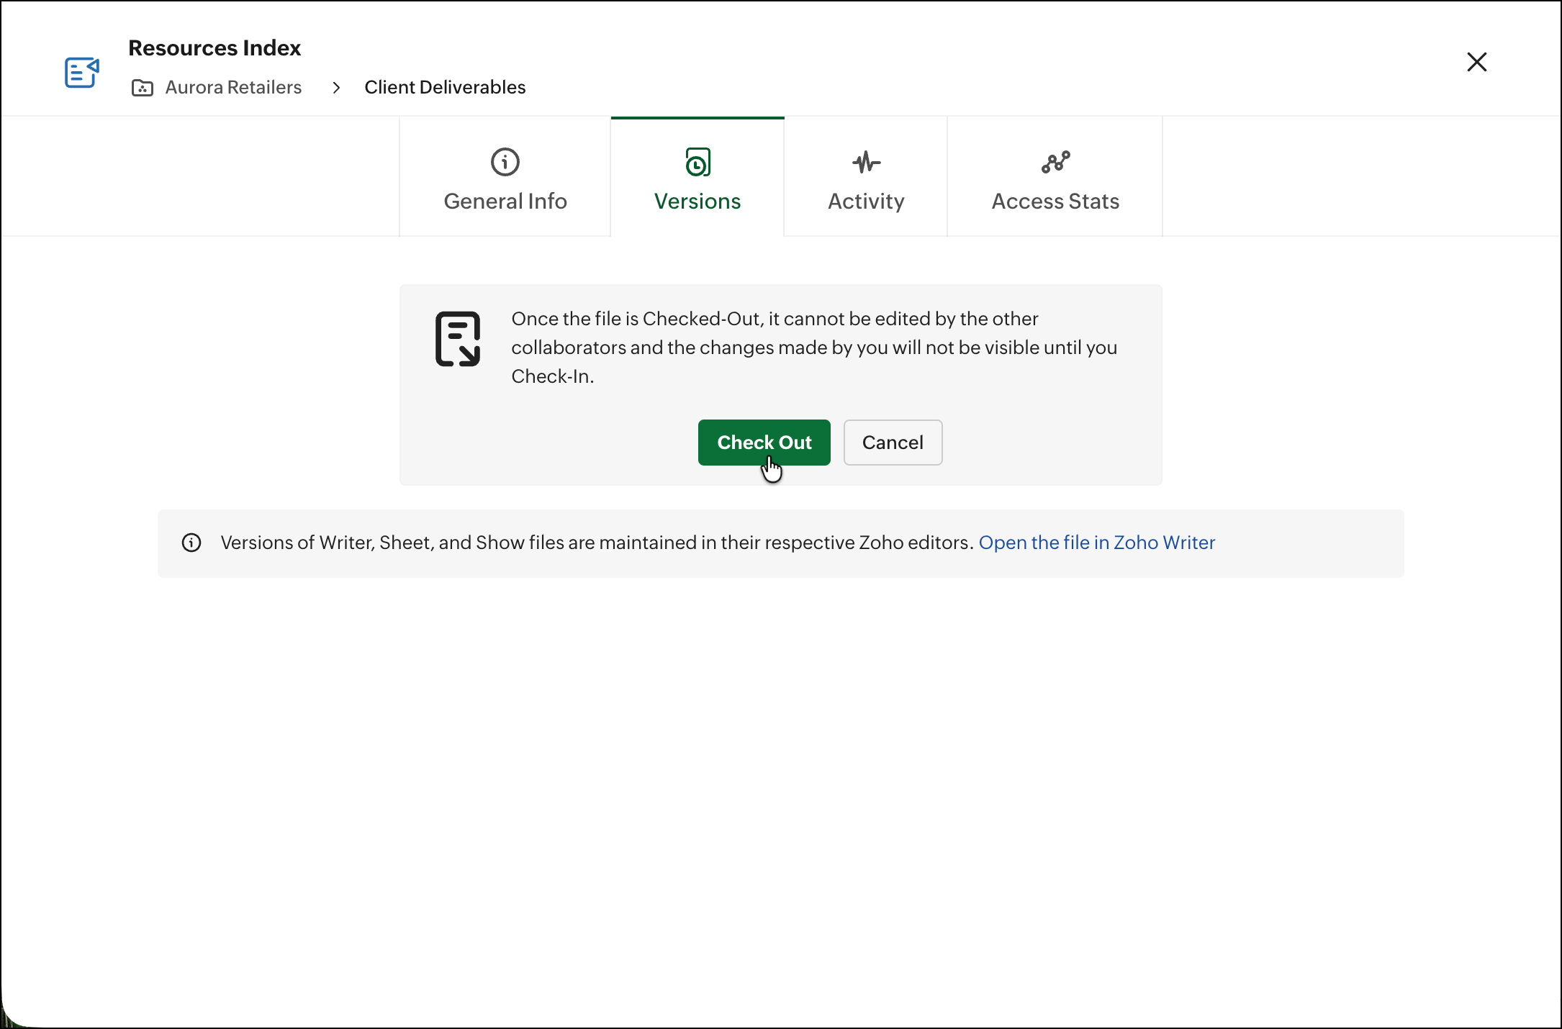Open the file in Zoho Writer link

tap(1096, 543)
